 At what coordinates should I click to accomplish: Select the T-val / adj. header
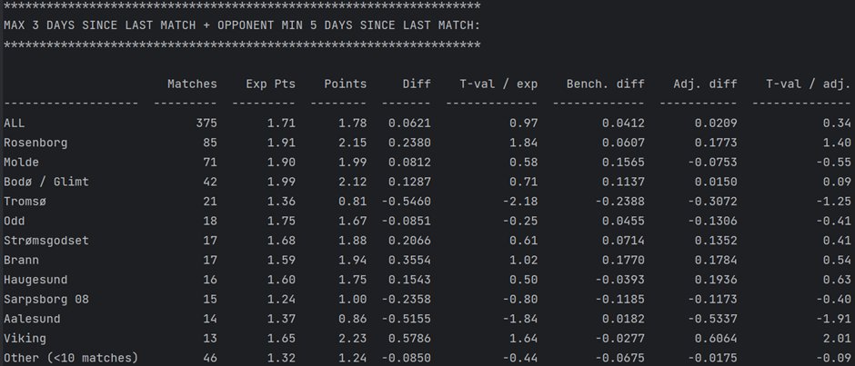(x=801, y=84)
